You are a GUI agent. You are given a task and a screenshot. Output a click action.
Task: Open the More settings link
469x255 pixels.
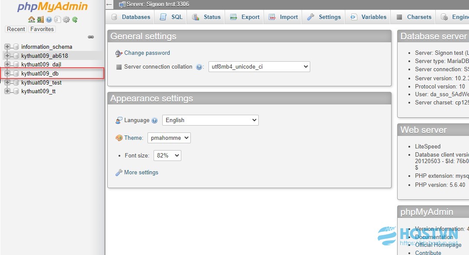pos(141,173)
